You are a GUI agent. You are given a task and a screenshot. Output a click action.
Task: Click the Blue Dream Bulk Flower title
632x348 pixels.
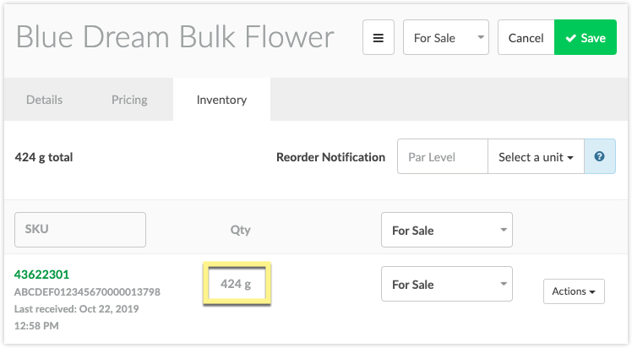coord(175,37)
